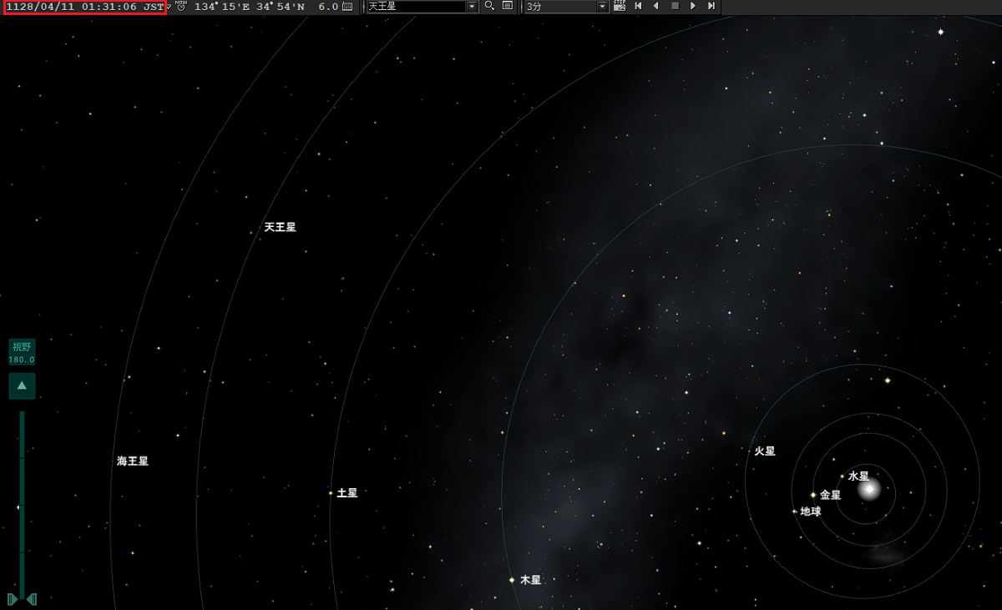The width and height of the screenshot is (1002, 610).
Task: Set time to now with clock icon
Action: pos(181,6)
